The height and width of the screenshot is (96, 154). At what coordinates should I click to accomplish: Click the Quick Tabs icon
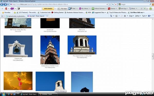point(2,16)
